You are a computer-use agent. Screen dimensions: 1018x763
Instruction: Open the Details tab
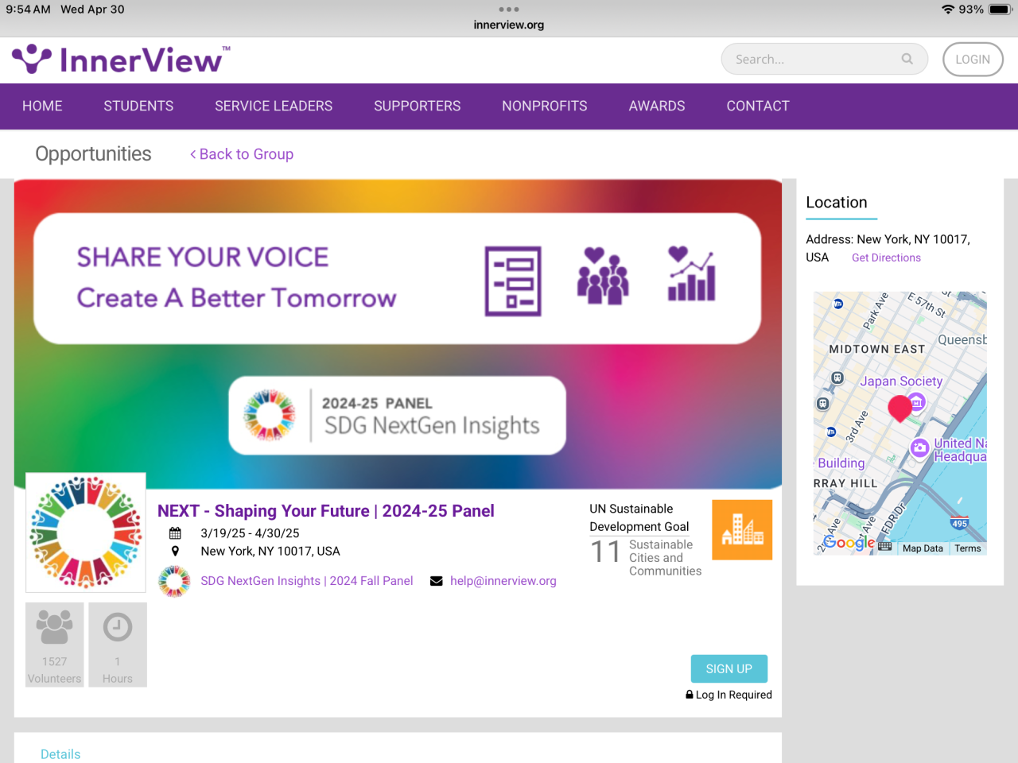click(60, 754)
